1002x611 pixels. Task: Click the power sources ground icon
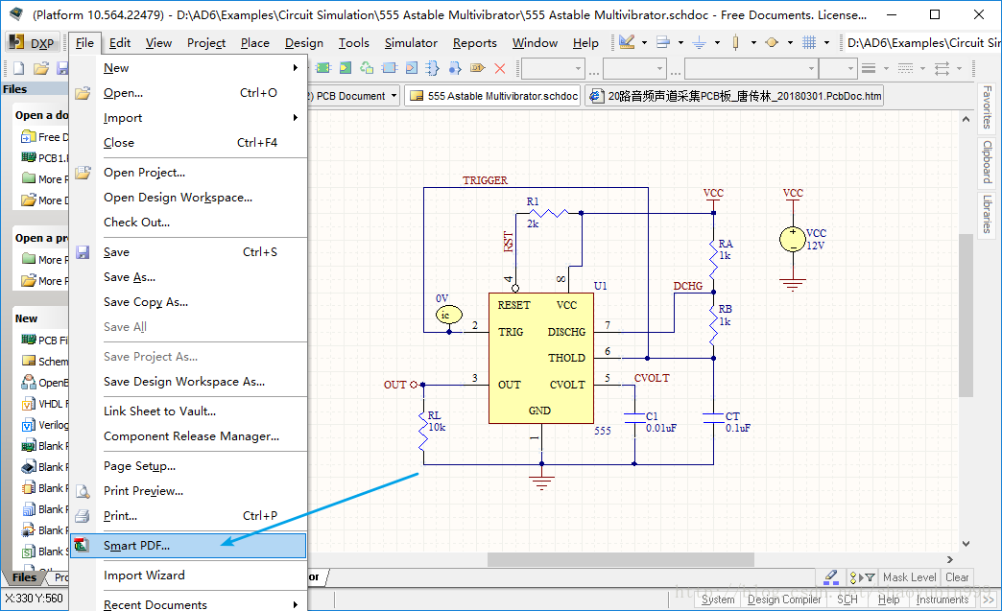click(699, 43)
